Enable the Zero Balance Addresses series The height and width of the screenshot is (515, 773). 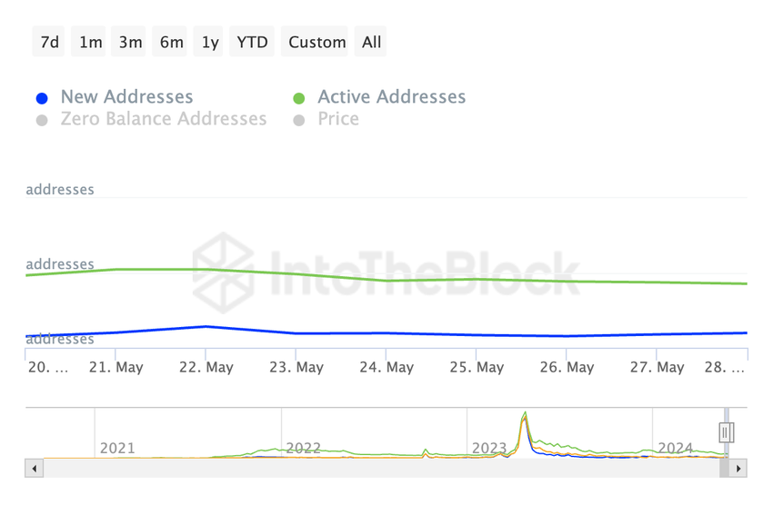click(x=163, y=119)
